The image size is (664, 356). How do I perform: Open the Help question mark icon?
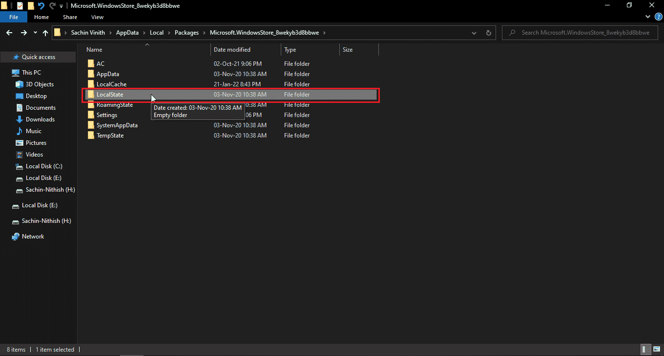click(x=658, y=17)
